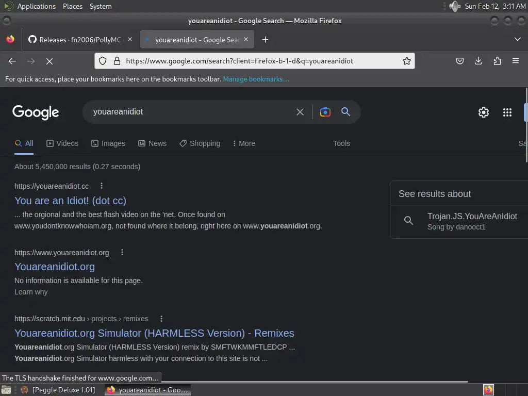Image resolution: width=528 pixels, height=396 pixels.
Task: Open Tools search options
Action: tap(341, 143)
